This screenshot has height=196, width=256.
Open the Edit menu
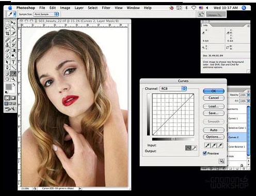[53, 8]
